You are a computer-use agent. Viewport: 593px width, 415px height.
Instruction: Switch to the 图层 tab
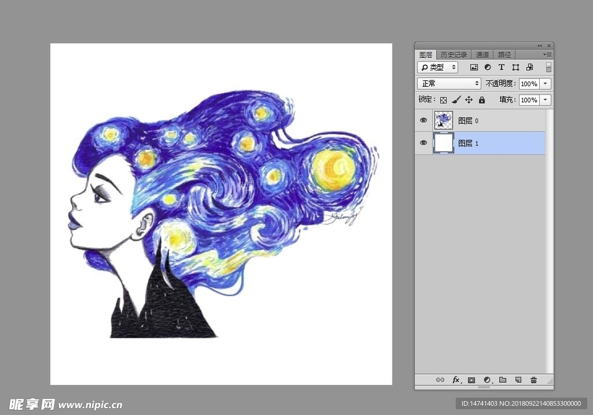tap(426, 55)
